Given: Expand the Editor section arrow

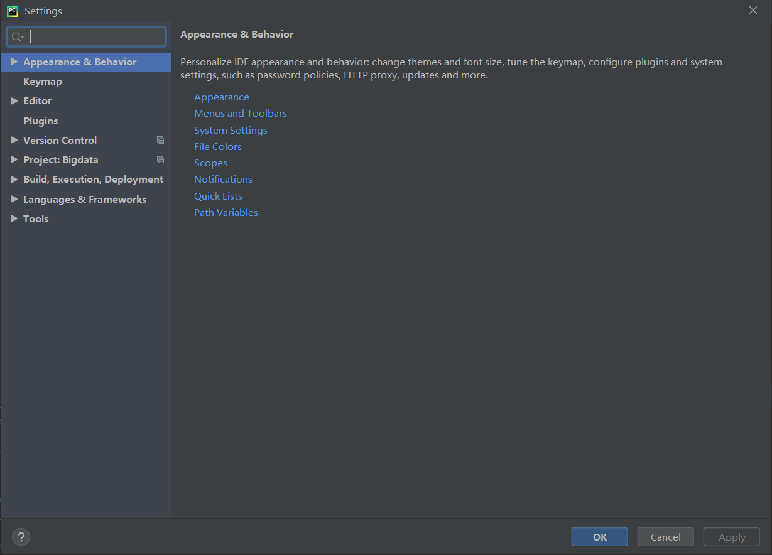Looking at the screenshot, I should click(x=14, y=100).
